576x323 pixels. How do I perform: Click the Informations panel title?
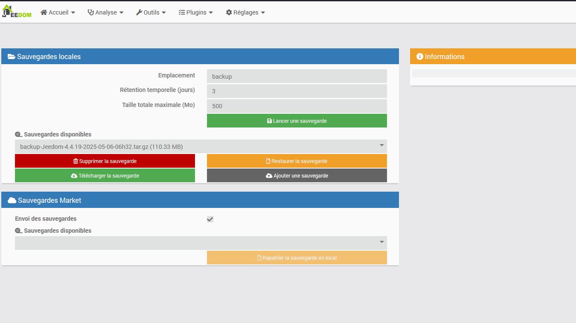pos(445,56)
